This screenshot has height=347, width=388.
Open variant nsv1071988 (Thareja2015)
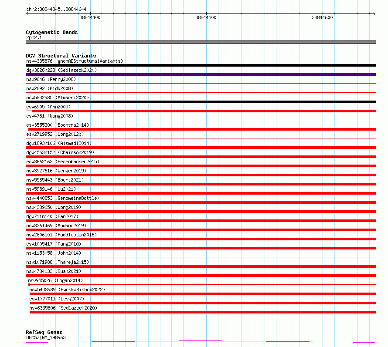click(58, 262)
